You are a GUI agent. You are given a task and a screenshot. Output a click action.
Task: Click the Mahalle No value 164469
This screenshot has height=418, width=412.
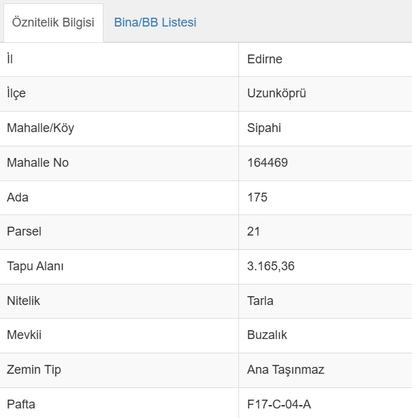[x=268, y=163]
